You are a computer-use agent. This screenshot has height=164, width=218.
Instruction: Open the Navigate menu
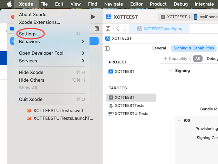[x=113, y=4]
